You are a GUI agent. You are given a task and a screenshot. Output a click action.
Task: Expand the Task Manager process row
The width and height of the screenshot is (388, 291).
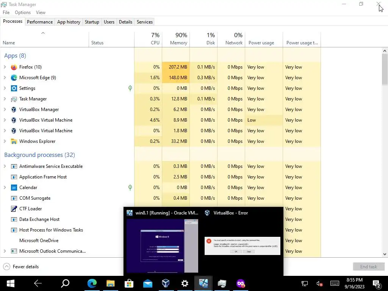point(5,99)
